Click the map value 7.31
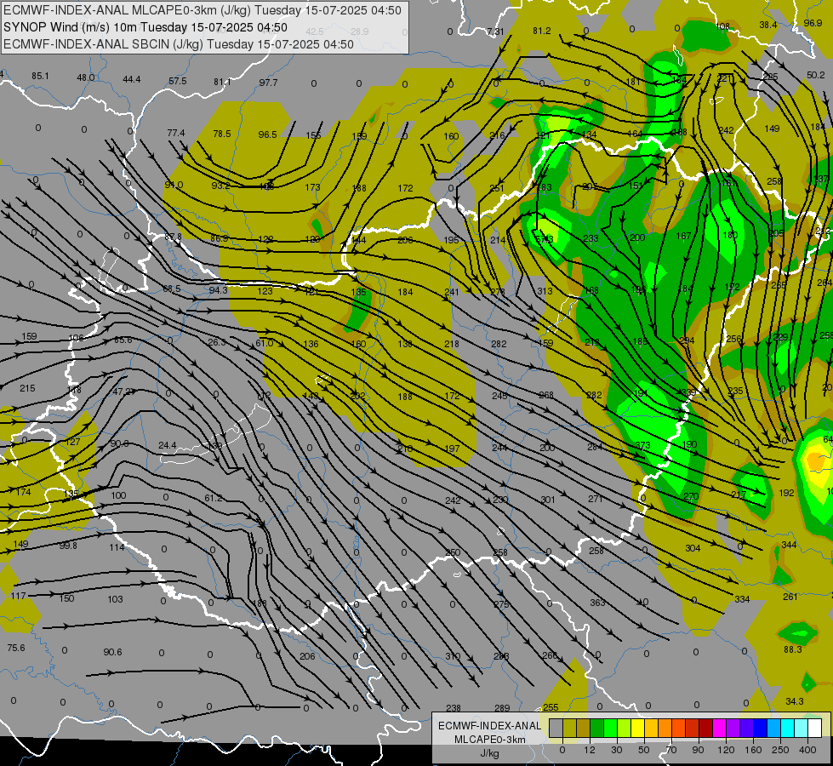The image size is (833, 766). pyautogui.click(x=495, y=31)
